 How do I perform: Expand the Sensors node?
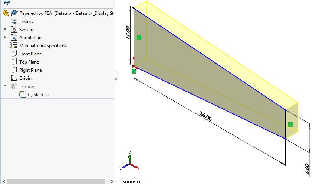tap(5, 29)
